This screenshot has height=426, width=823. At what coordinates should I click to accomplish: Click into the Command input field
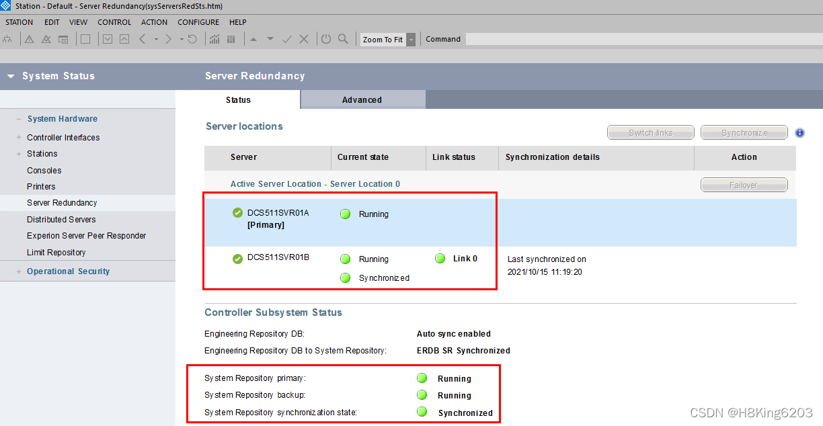(x=643, y=39)
